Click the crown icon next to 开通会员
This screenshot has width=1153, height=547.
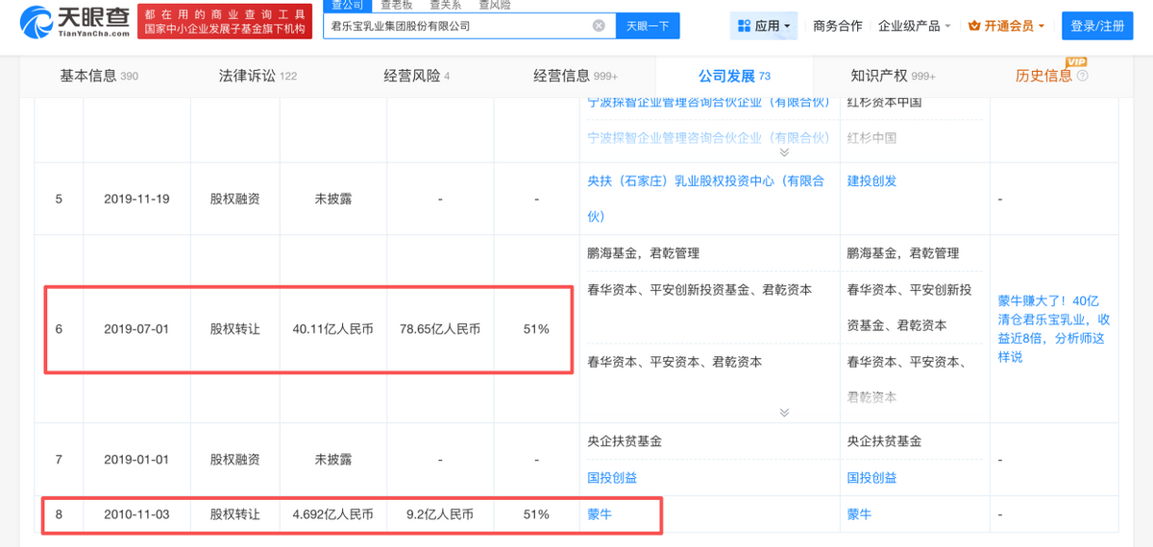pos(973,26)
